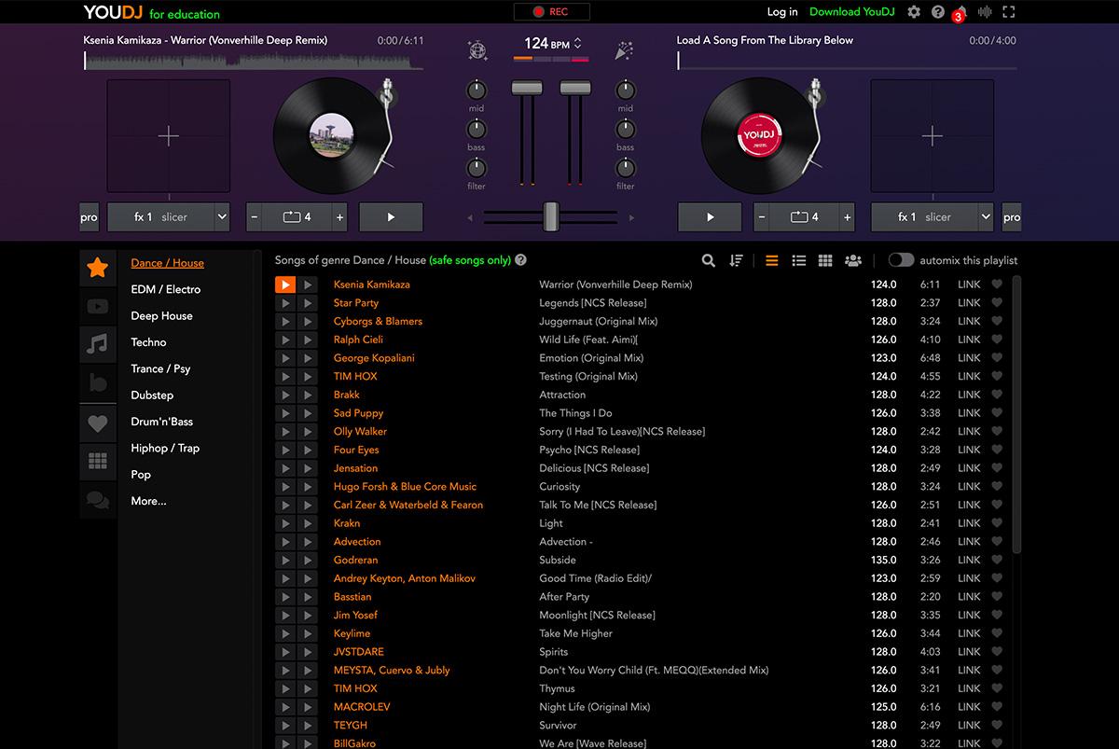Viewport: 1119px width, 749px height.
Task: Switch to the Techno genre
Action: (147, 342)
